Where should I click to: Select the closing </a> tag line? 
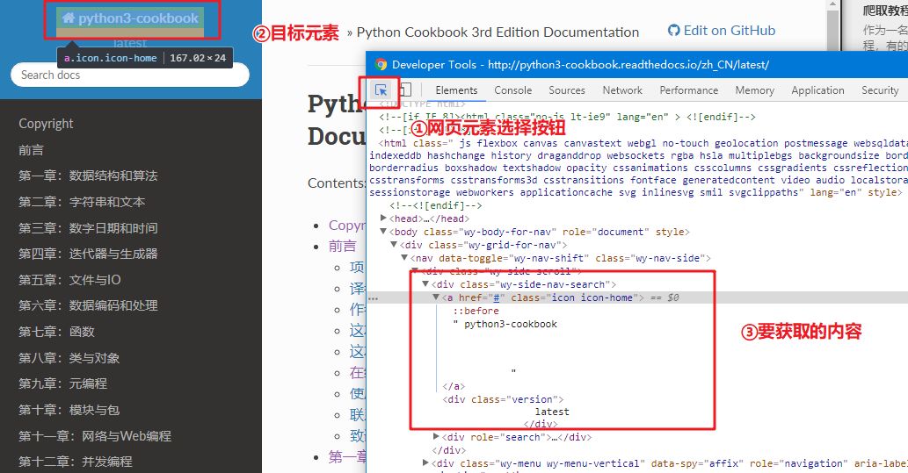pyautogui.click(x=454, y=386)
